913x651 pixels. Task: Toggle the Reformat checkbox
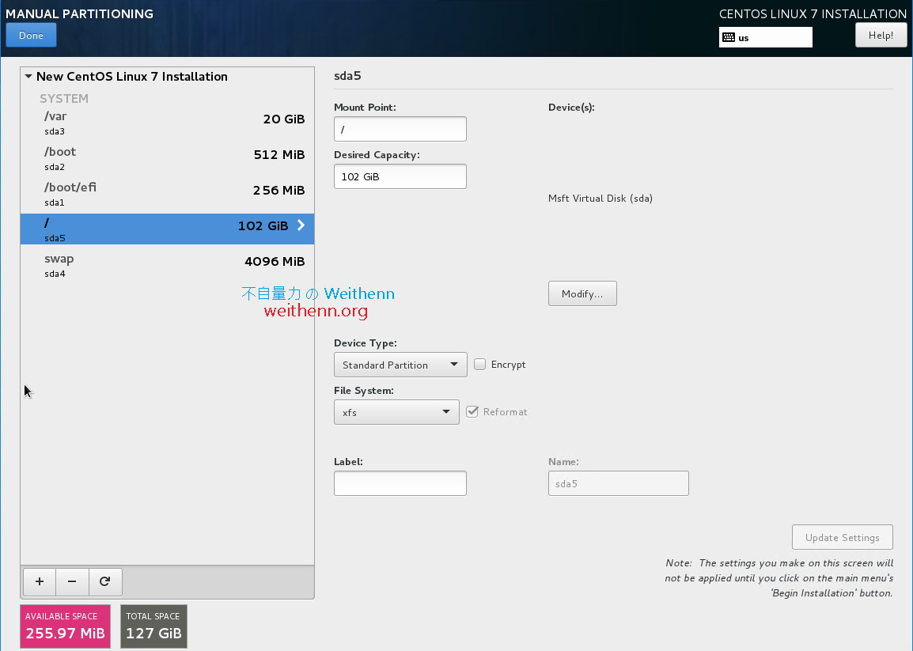point(472,411)
